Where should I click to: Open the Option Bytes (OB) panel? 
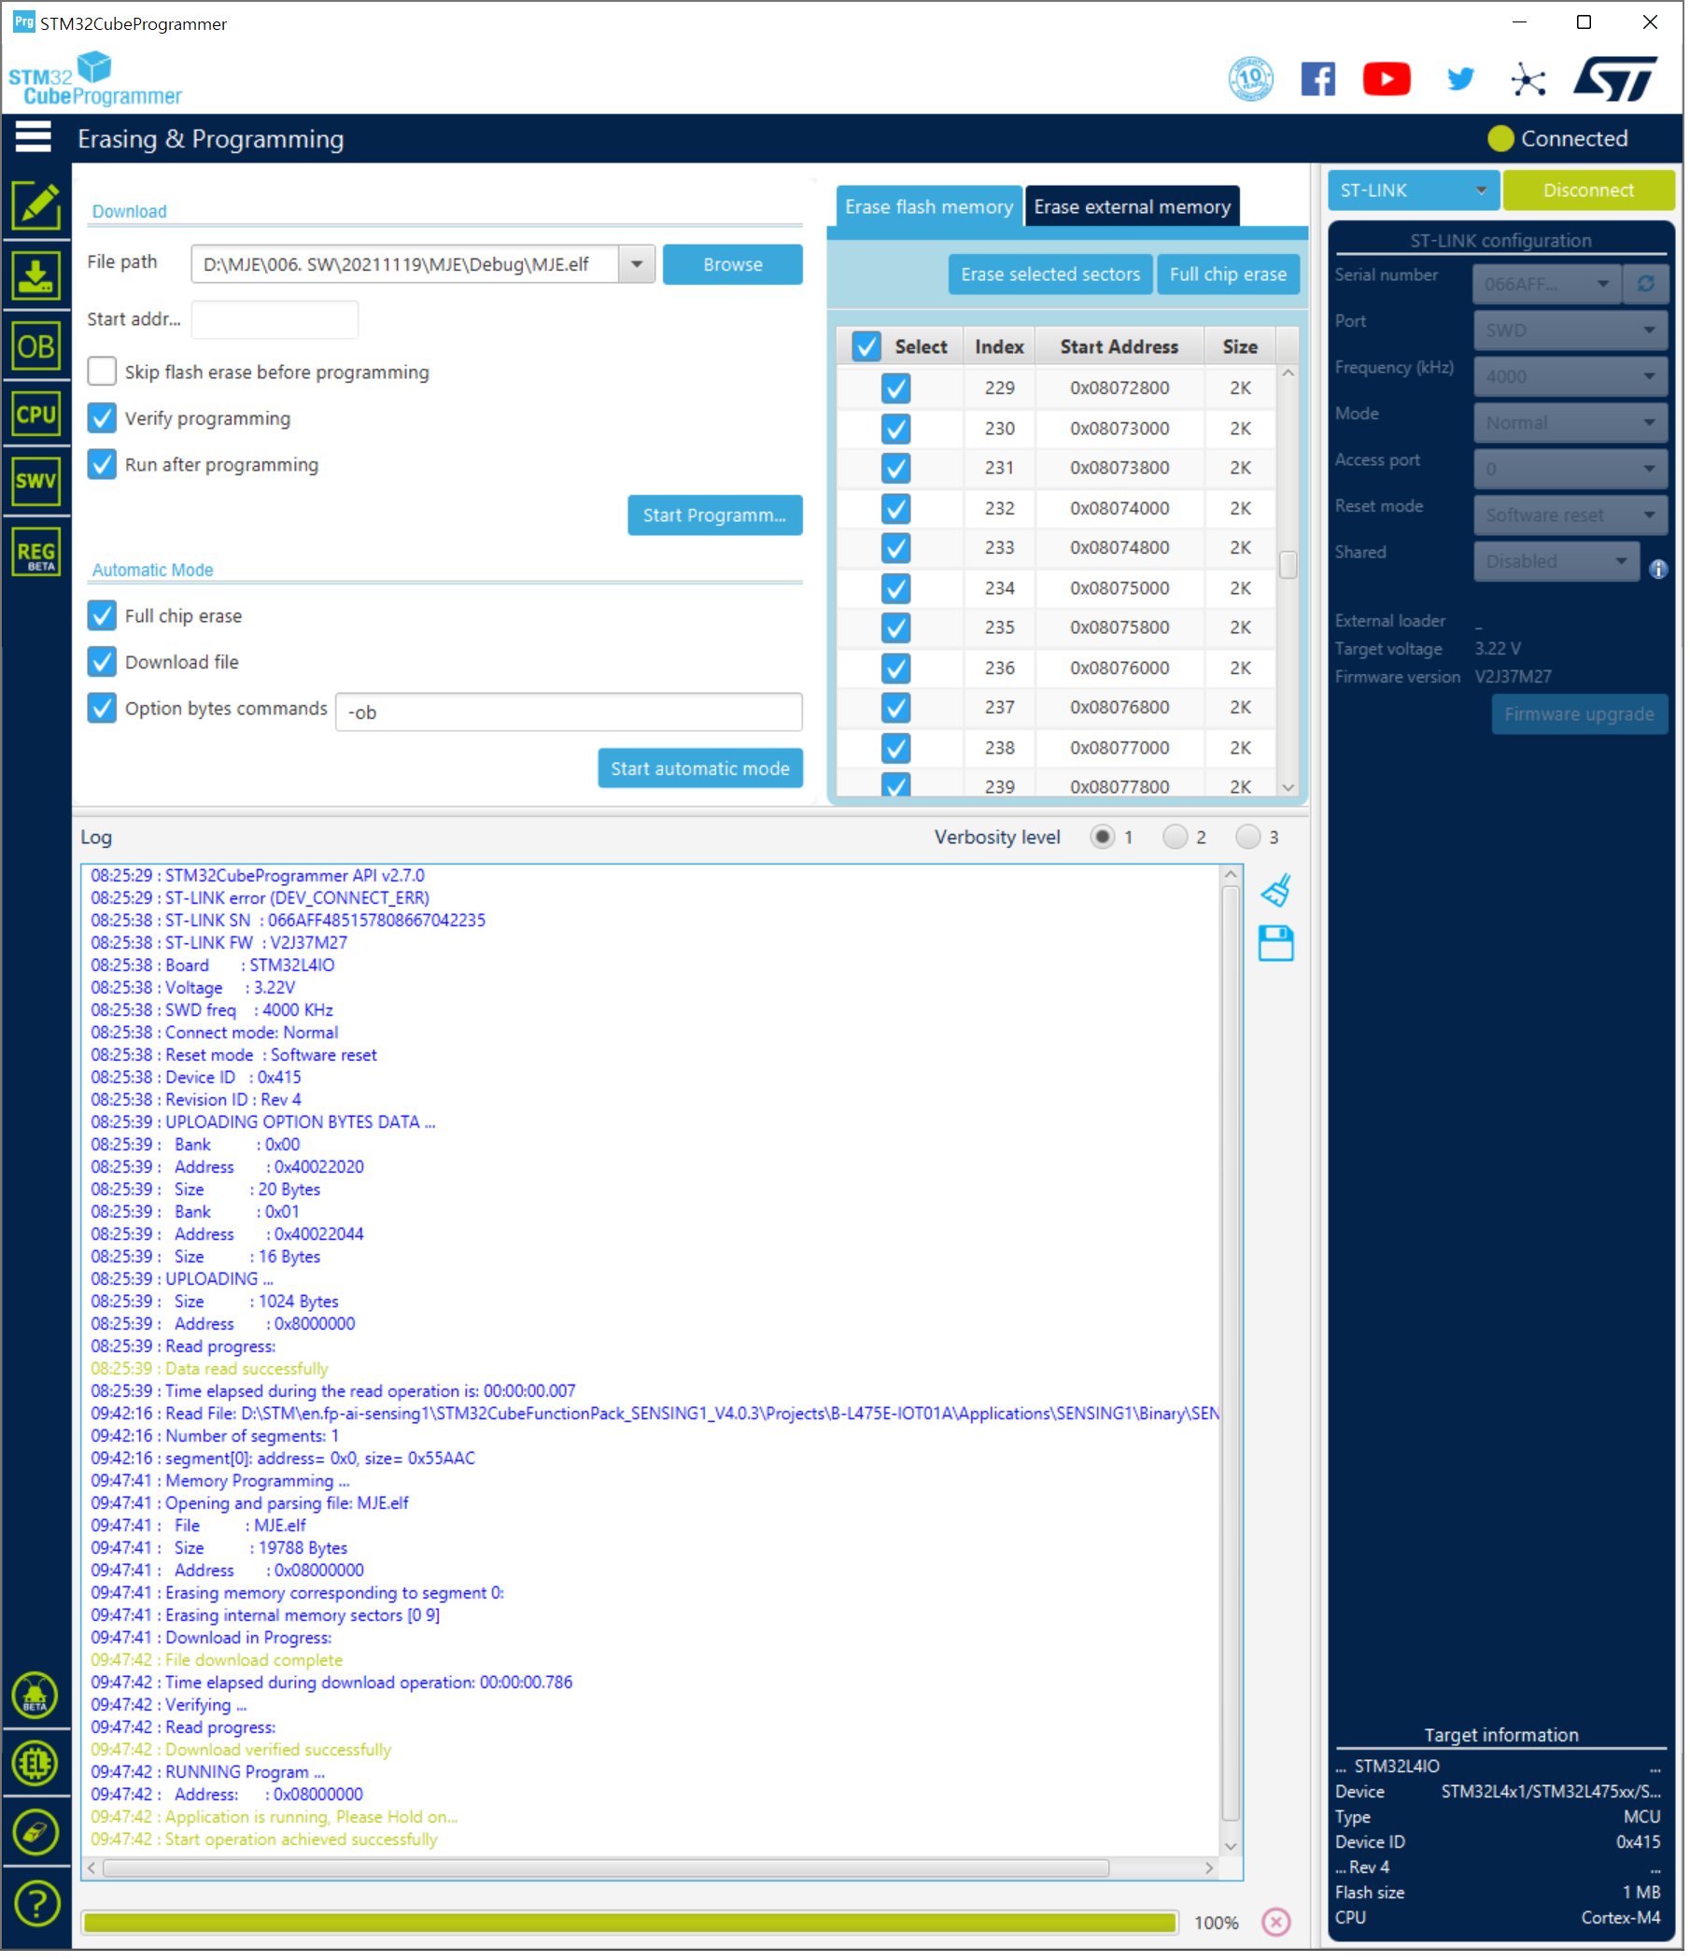pos(35,348)
